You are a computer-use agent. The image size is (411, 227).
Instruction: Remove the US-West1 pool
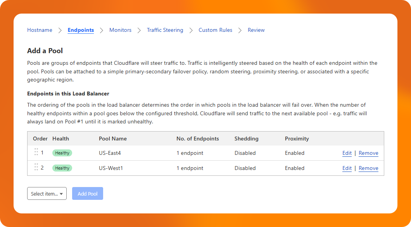click(x=368, y=168)
